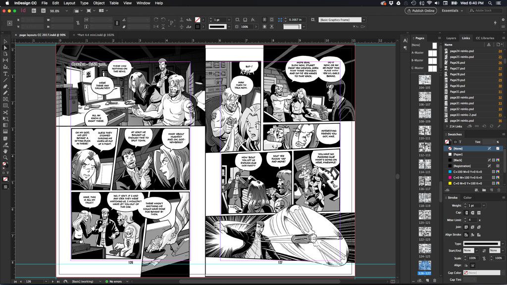Align stroke to outside

click(479, 235)
